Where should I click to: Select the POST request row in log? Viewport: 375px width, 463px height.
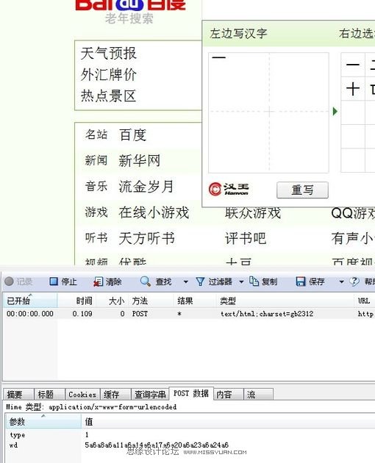point(188,314)
